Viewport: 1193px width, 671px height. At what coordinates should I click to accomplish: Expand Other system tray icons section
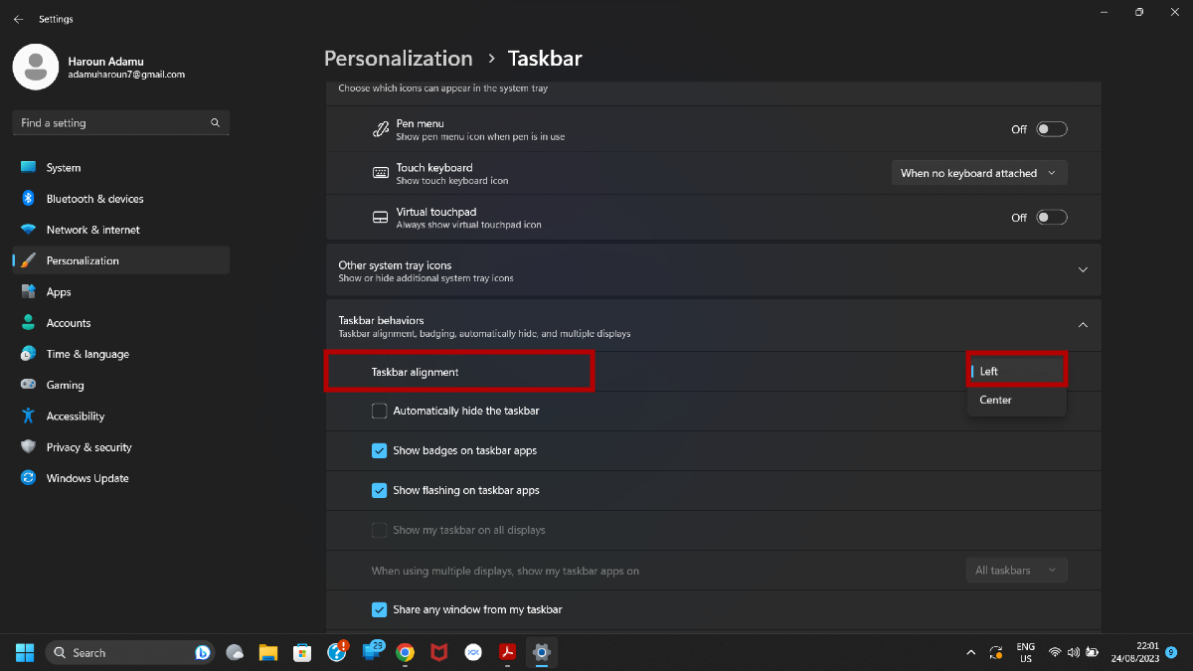click(x=1083, y=269)
